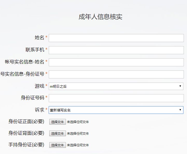Focus the 联系手机 phone number field
This screenshot has height=154, width=187.
point(116,50)
